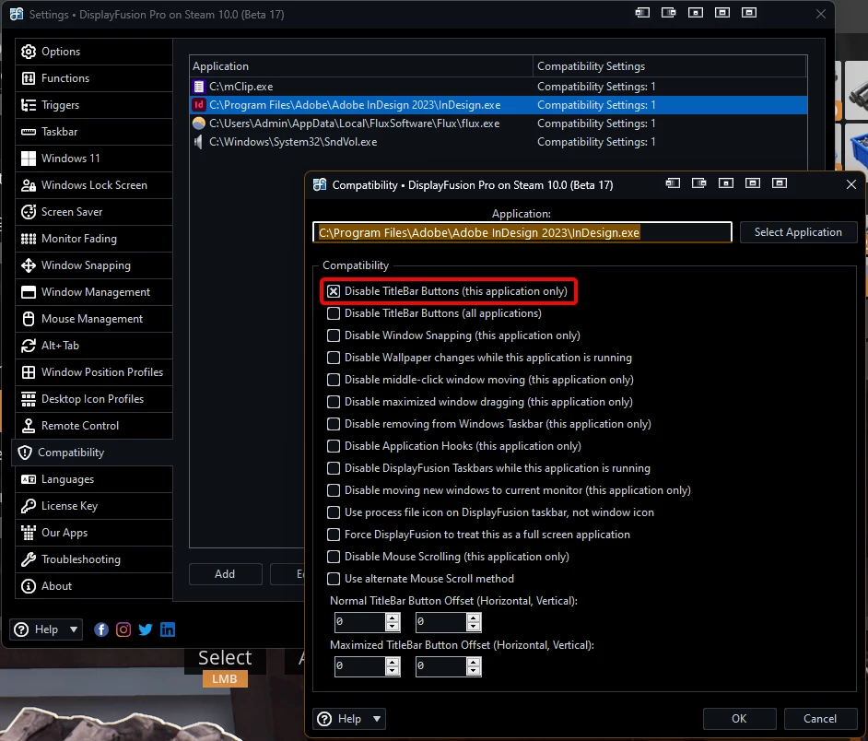Check Disable TitleBar Buttons (all applications)

334,313
